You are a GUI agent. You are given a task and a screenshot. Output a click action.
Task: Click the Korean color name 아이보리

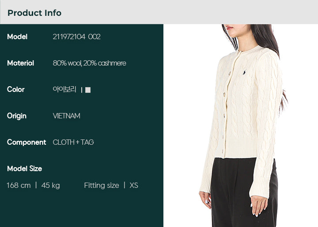click(x=64, y=89)
